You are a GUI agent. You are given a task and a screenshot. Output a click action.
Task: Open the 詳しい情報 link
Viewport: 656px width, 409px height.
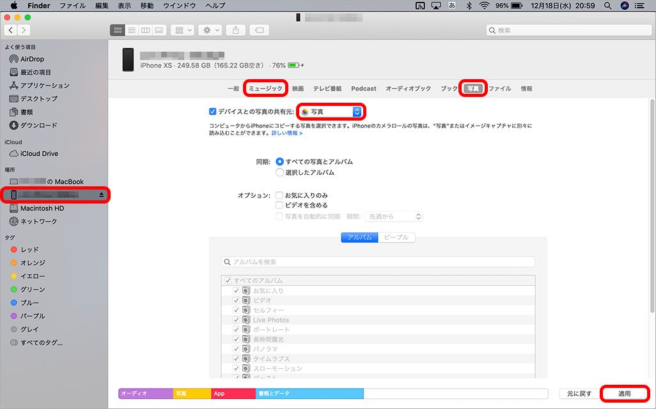286,133
